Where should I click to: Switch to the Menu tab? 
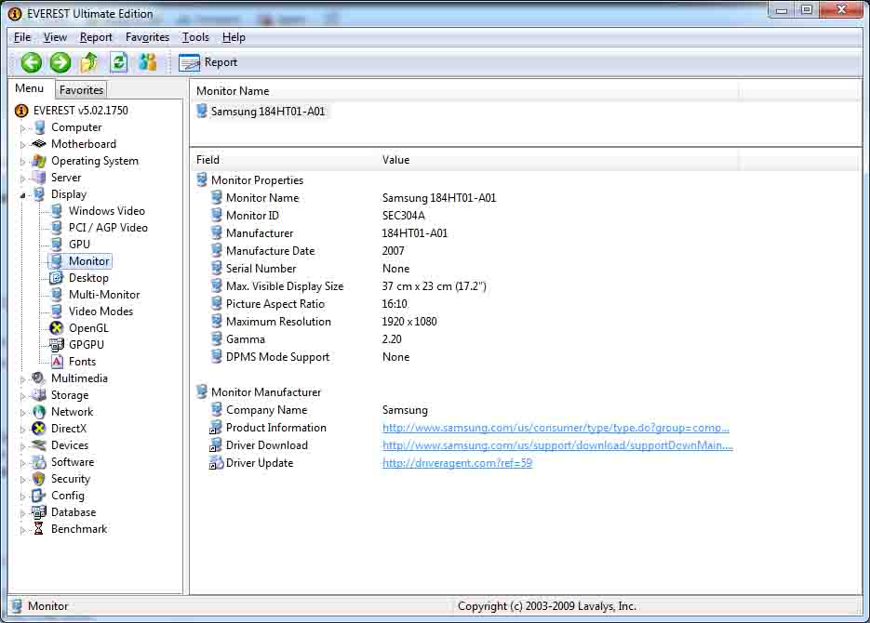[x=30, y=88]
